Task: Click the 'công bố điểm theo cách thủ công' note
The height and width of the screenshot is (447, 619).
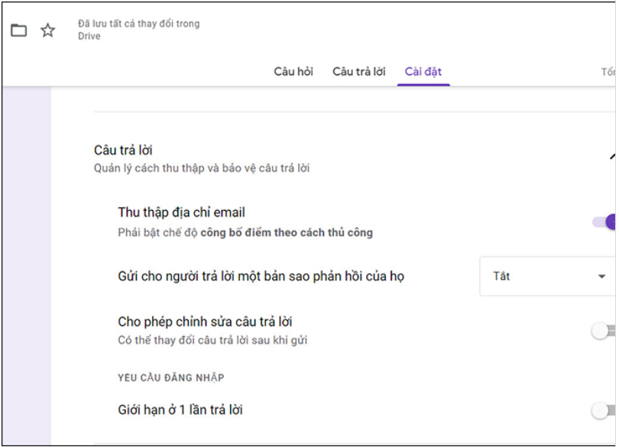Action: [287, 232]
